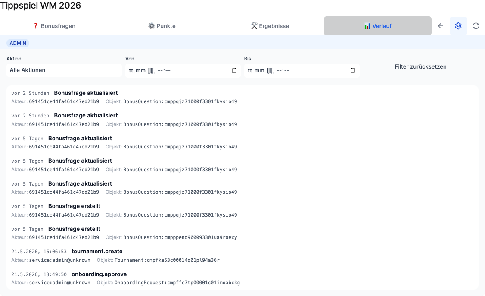This screenshot has height=296, width=485.
Task: Switch to the Punkte tab
Action: (162, 26)
